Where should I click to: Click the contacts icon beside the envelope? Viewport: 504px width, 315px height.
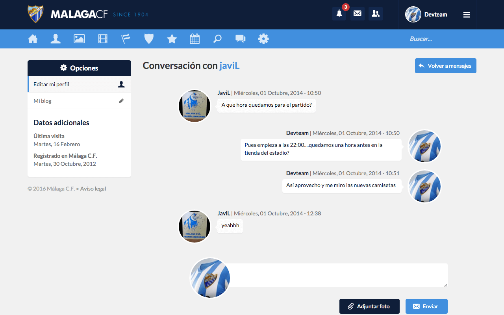[x=375, y=13]
